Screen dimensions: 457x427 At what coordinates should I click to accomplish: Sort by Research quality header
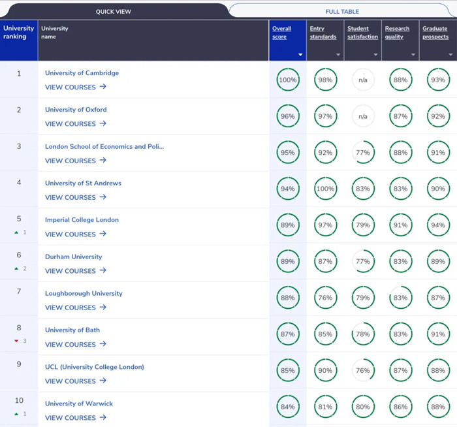(397, 33)
